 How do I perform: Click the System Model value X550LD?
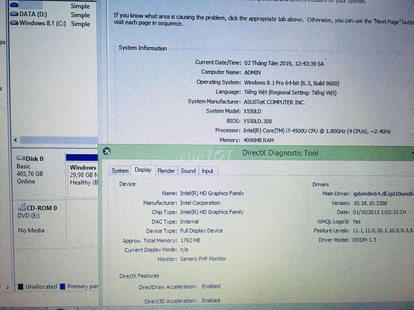click(252, 111)
